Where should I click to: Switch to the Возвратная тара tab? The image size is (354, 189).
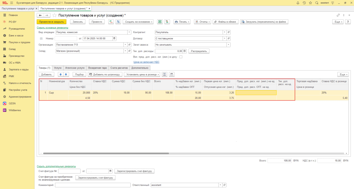click(x=97, y=68)
